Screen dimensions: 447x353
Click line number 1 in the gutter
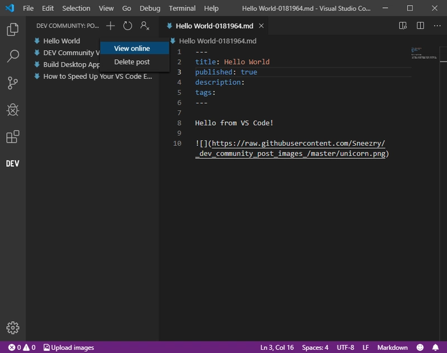coord(179,52)
